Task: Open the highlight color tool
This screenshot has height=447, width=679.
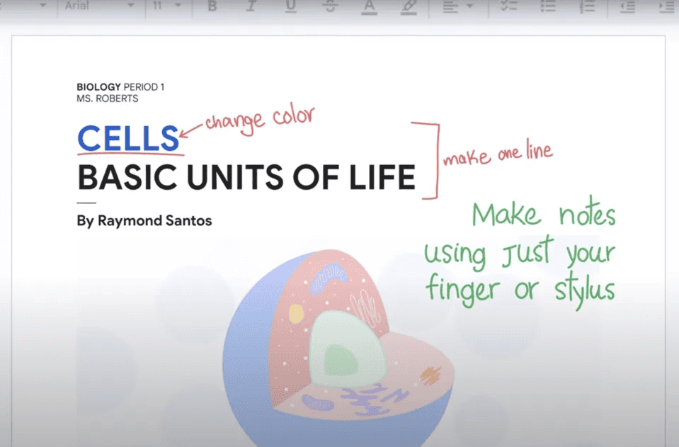Action: 409,6
